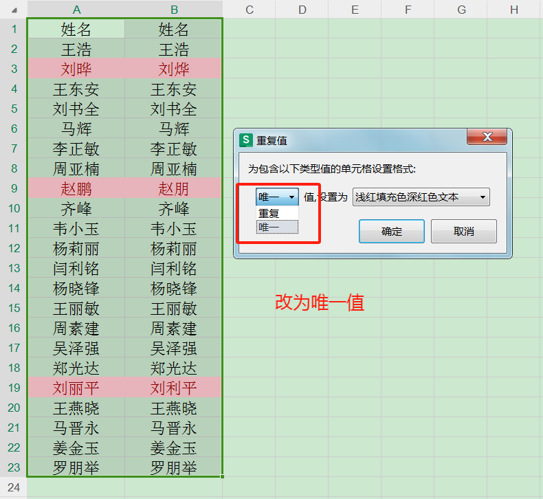Click cell 罗朋举 in column A
Screen dimensions: 543x499
pyautogui.click(x=76, y=467)
